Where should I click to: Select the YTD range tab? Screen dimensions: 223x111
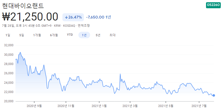70,35
